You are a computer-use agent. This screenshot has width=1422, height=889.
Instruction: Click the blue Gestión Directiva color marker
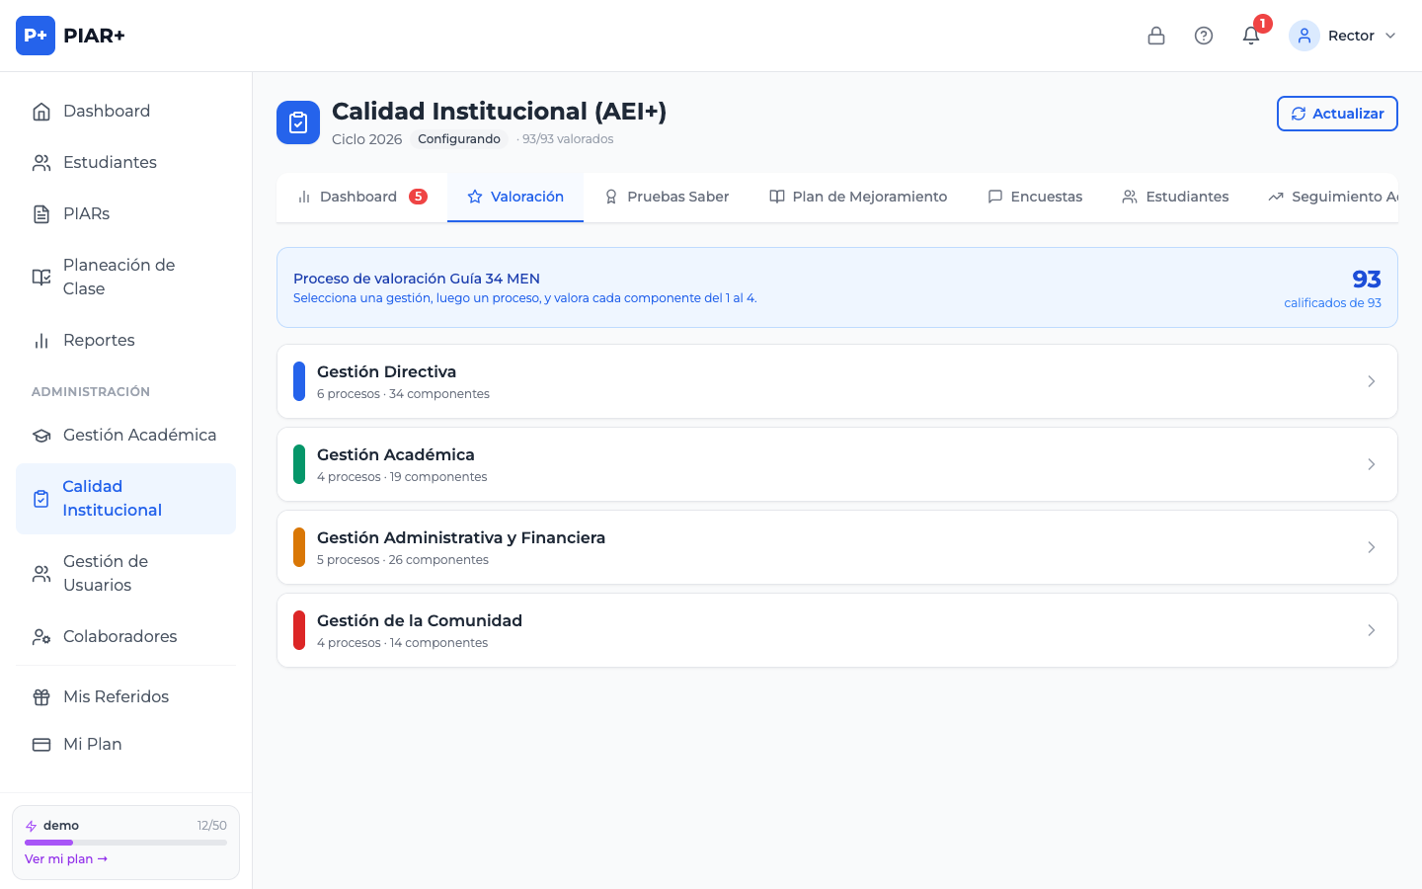299,381
